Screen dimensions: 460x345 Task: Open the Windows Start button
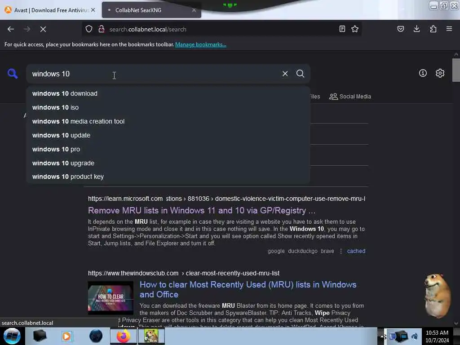(12, 336)
